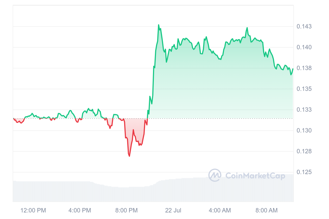Click the 0.135 price axis label

click(x=304, y=89)
